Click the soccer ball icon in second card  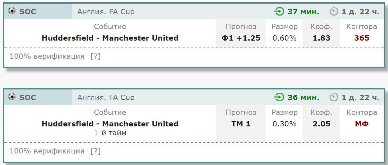(12, 97)
